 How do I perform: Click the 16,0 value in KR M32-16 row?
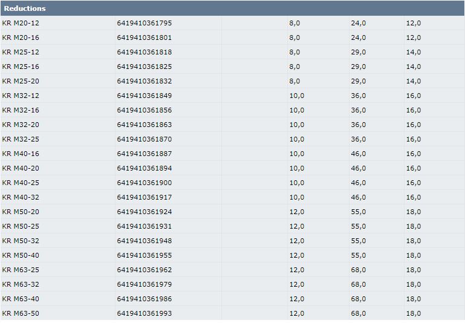click(414, 110)
